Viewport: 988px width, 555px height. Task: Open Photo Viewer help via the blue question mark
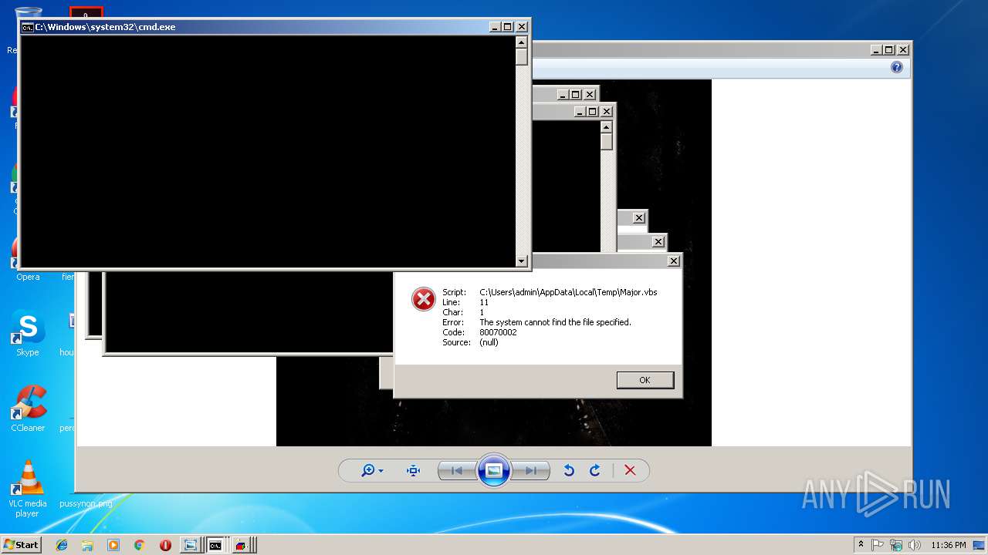[896, 67]
